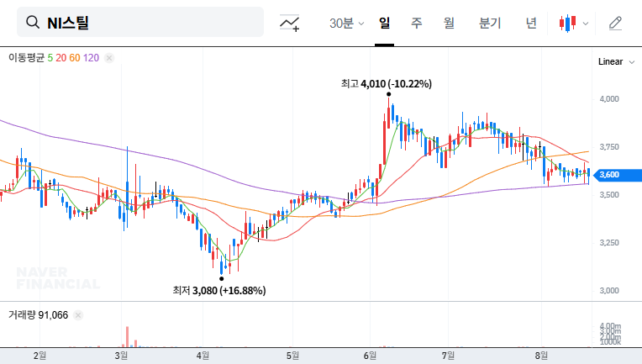Click the purple 120 moving average value
Screen dimensions: 642x364
[92, 58]
